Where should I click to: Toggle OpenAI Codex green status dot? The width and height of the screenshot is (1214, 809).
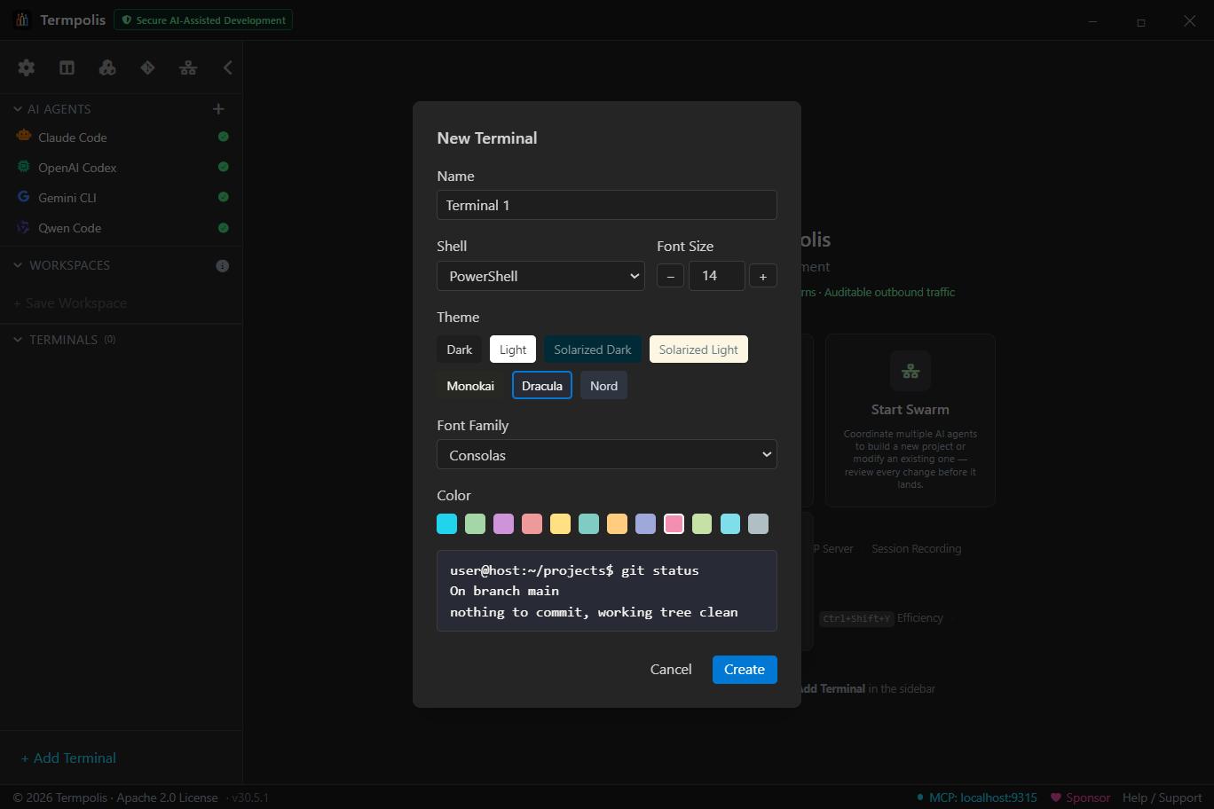point(224,167)
